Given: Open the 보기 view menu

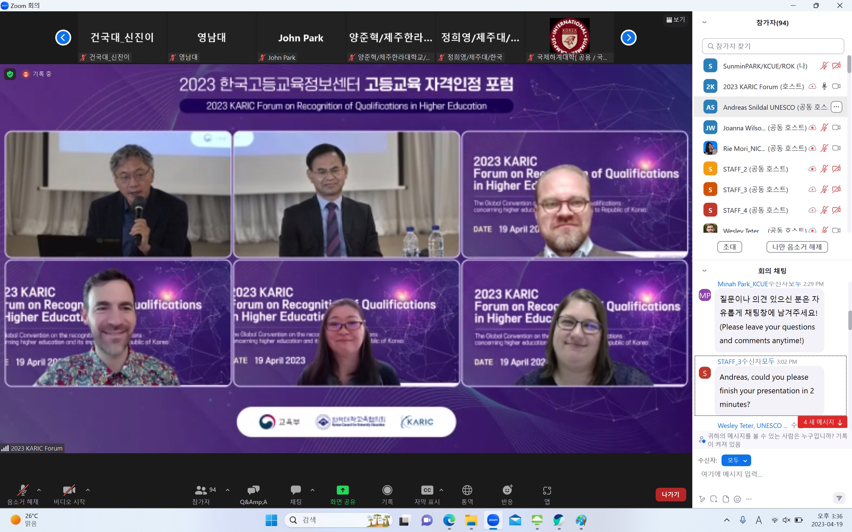Looking at the screenshot, I should point(675,20).
